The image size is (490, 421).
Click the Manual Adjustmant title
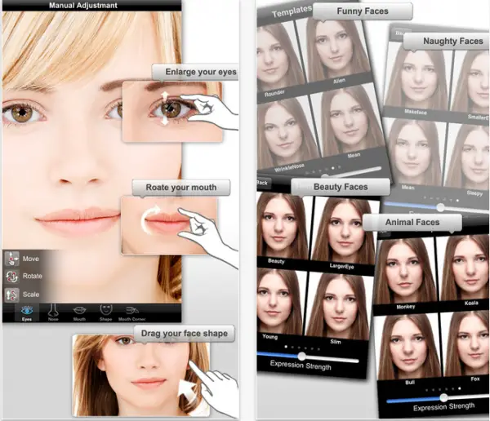coord(83,6)
